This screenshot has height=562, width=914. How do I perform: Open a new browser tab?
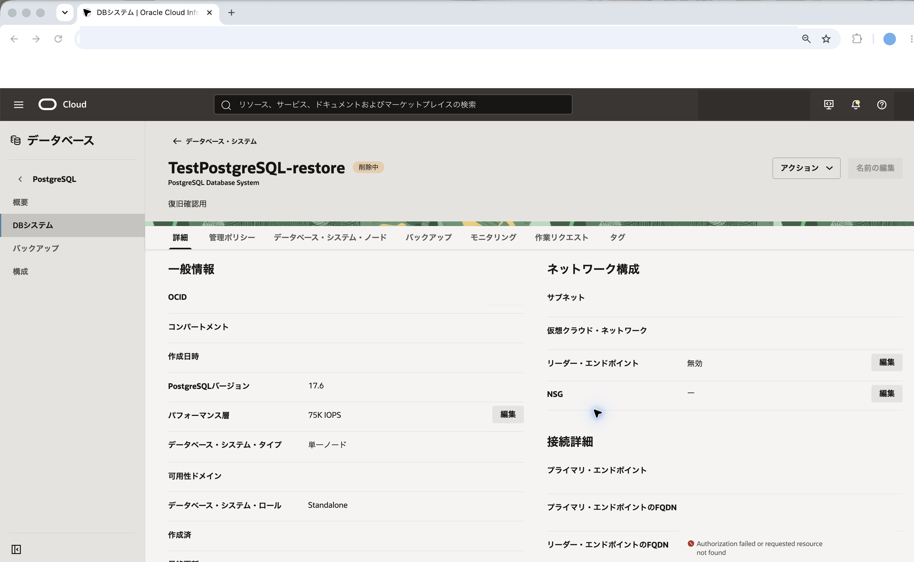pyautogui.click(x=231, y=13)
